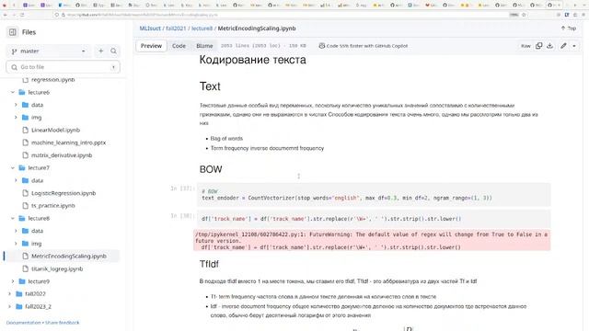Viewport: 589px width, 331px height.
Task: Expand the fall2022 folder
Action: [10, 294]
